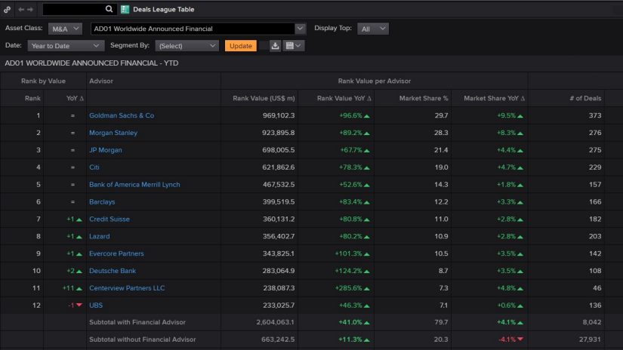
Task: Sort by Market Share YoY header
Action: (495, 98)
